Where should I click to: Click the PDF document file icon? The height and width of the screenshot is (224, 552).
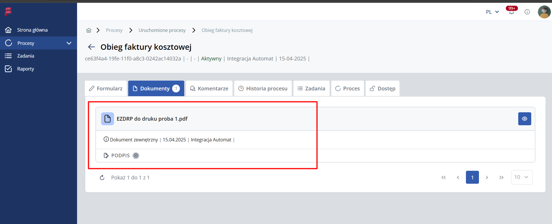[x=107, y=119]
